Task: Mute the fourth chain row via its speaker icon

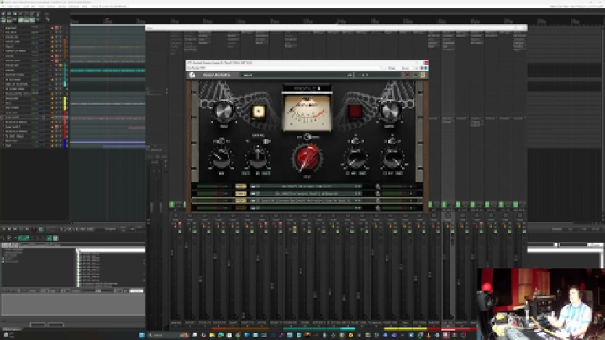Action: [x=377, y=208]
